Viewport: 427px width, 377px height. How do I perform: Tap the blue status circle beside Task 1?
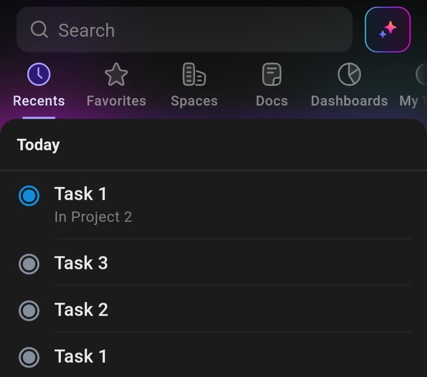point(29,196)
